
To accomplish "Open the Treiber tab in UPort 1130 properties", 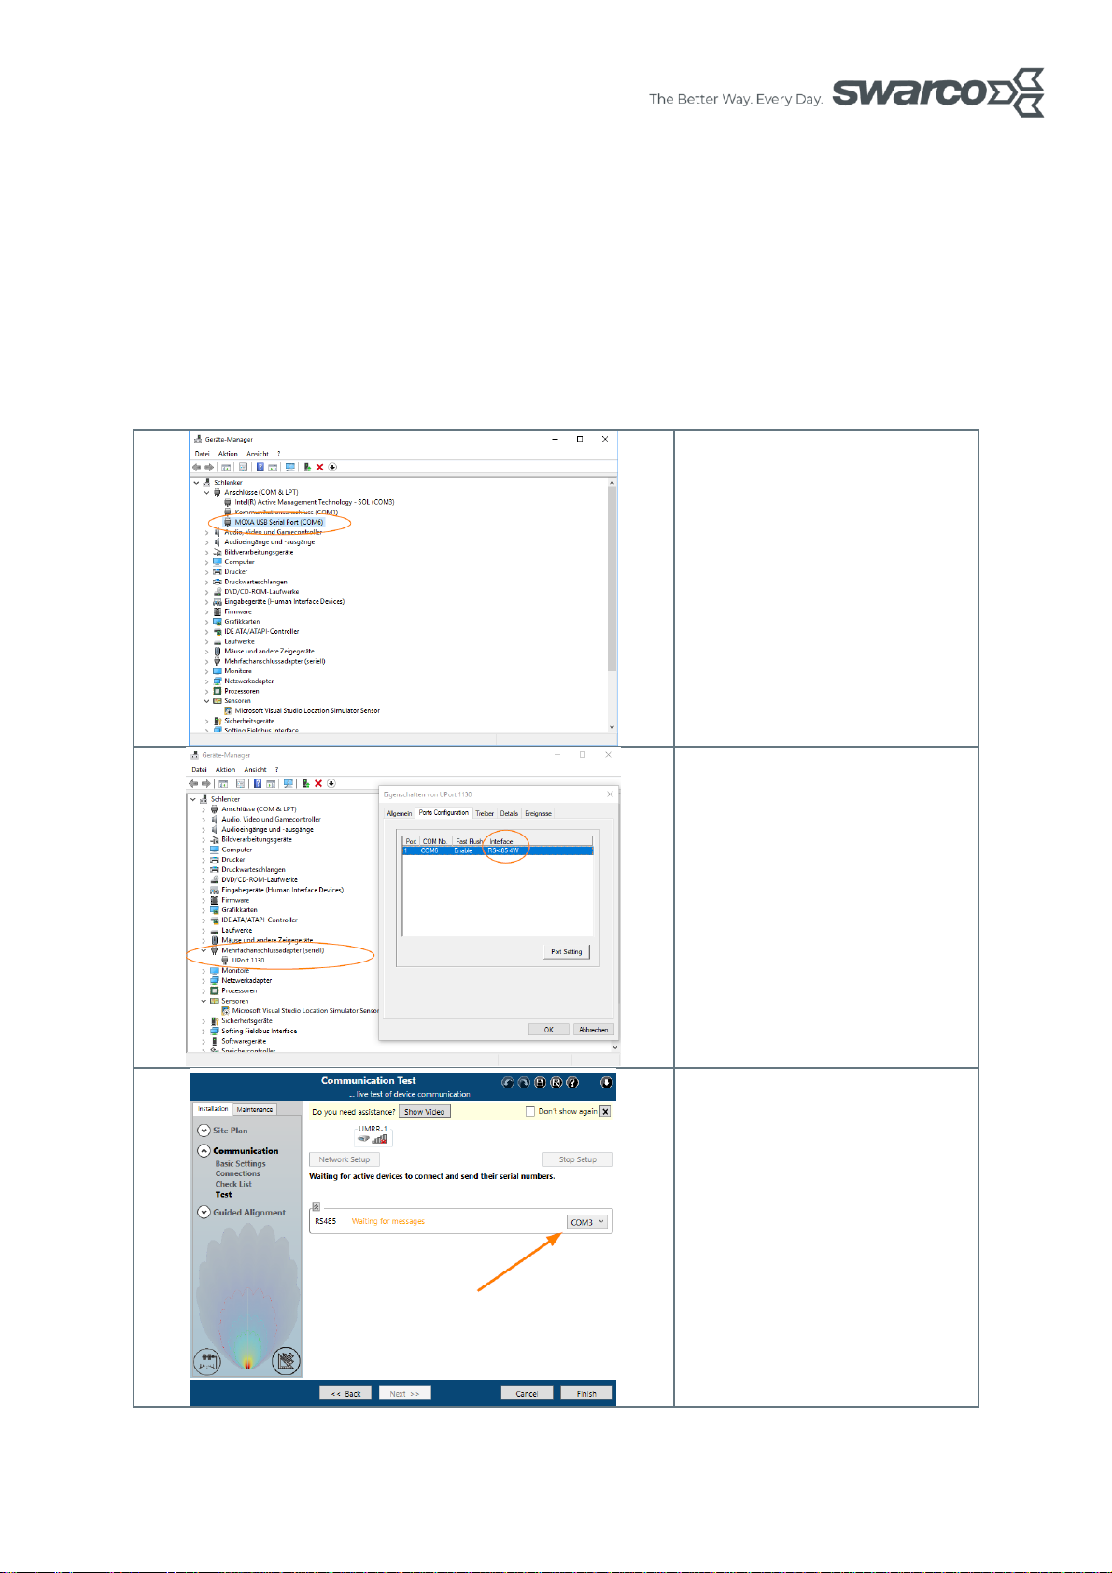I will click(x=485, y=813).
